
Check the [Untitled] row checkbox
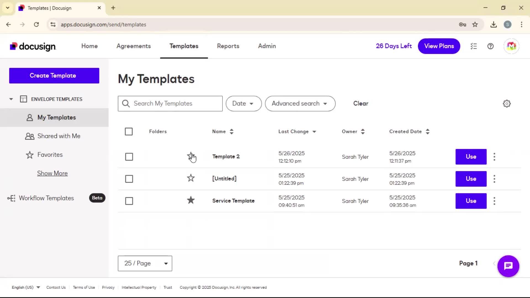tap(129, 179)
